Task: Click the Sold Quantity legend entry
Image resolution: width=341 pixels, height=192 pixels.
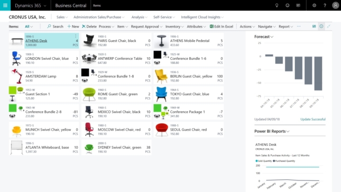Action: coord(264,161)
